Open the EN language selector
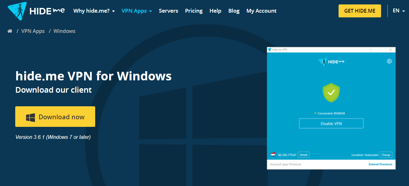 point(399,11)
